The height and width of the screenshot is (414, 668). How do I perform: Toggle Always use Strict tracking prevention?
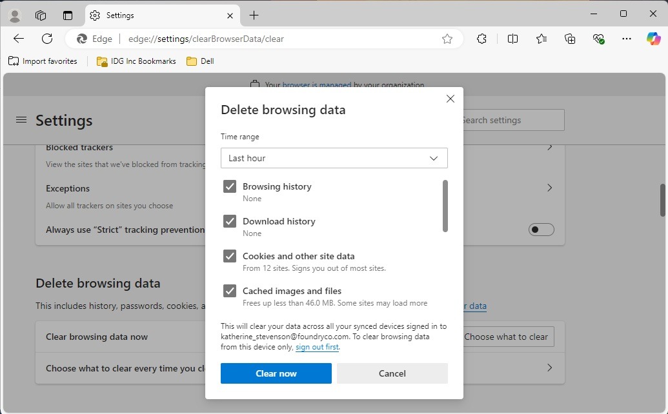pos(541,230)
